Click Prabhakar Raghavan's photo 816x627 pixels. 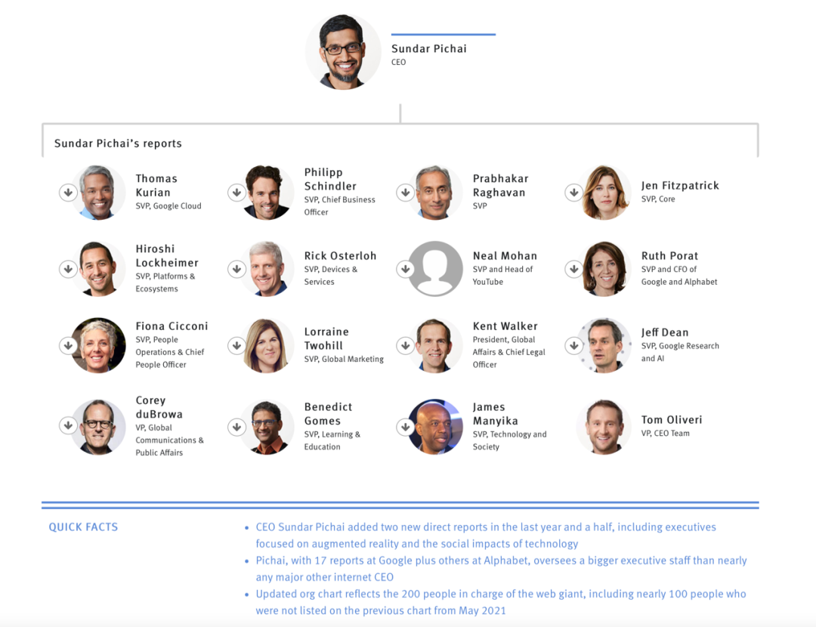[x=436, y=193]
